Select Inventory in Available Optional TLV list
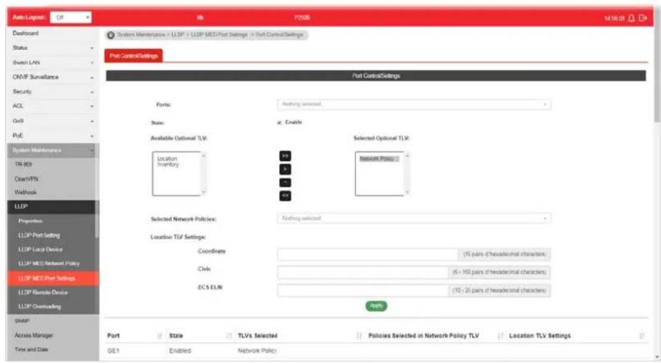This screenshot has width=661, height=363. [x=168, y=165]
